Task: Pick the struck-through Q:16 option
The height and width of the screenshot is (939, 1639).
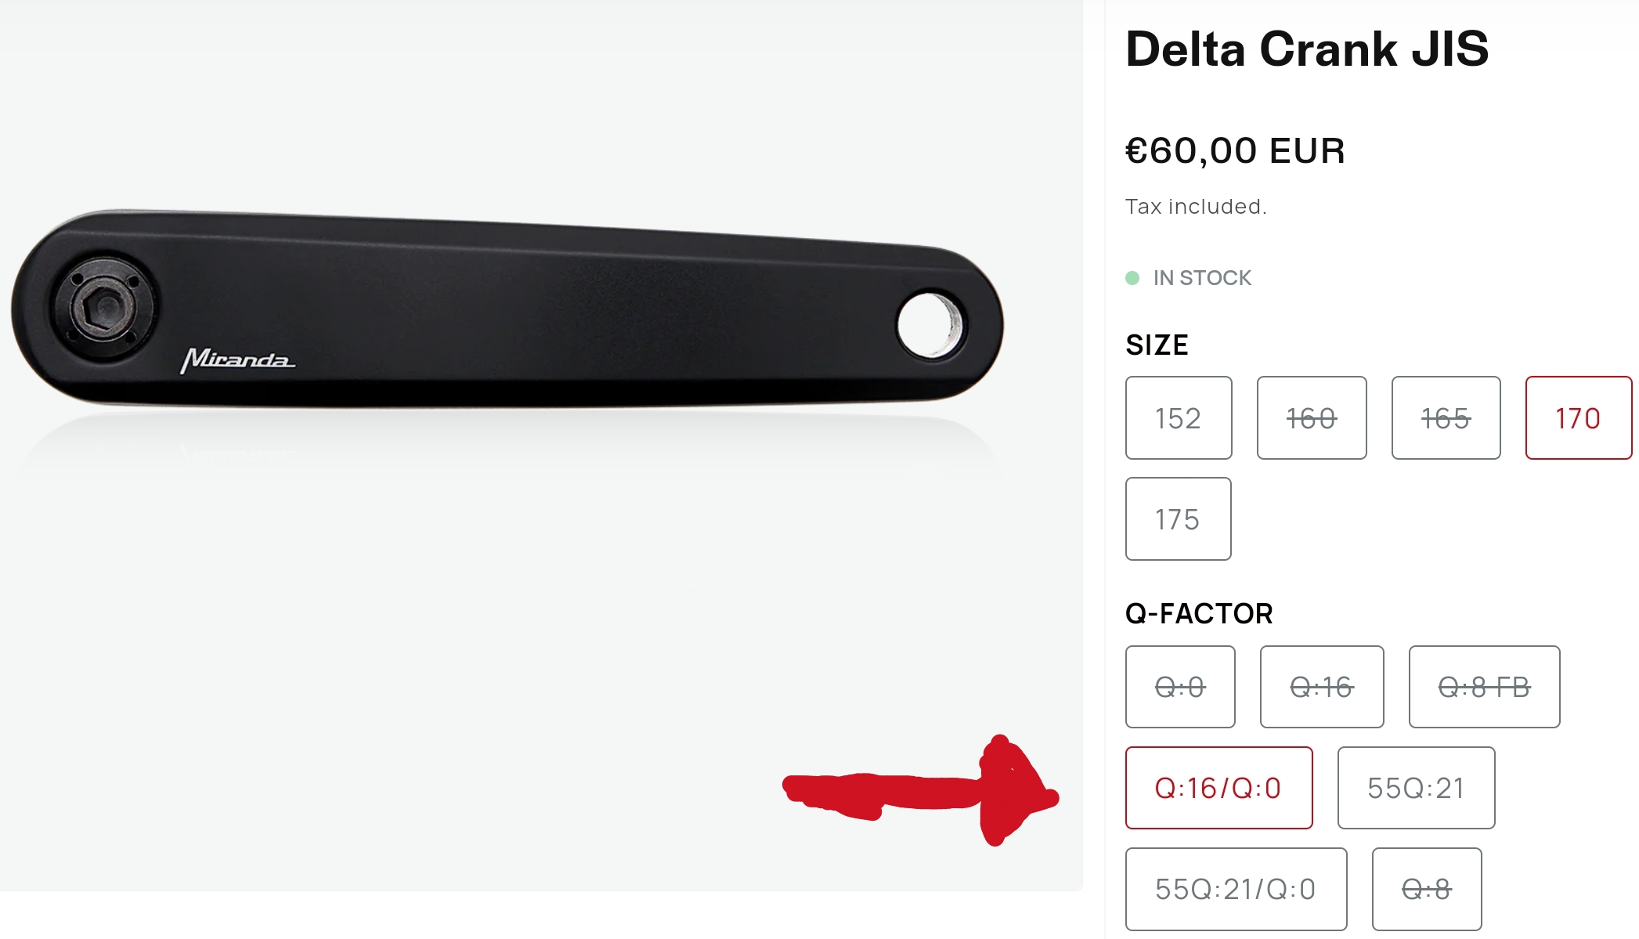Action: [x=1321, y=687]
